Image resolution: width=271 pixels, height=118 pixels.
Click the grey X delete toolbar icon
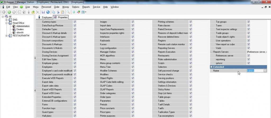tap(38, 12)
